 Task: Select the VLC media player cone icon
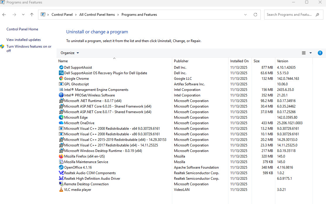pyautogui.click(x=61, y=190)
